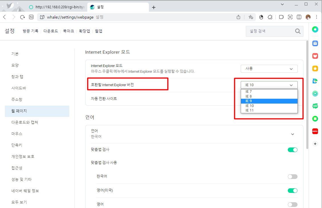Open the blue toolbox sidebar icon

click(x=315, y=43)
